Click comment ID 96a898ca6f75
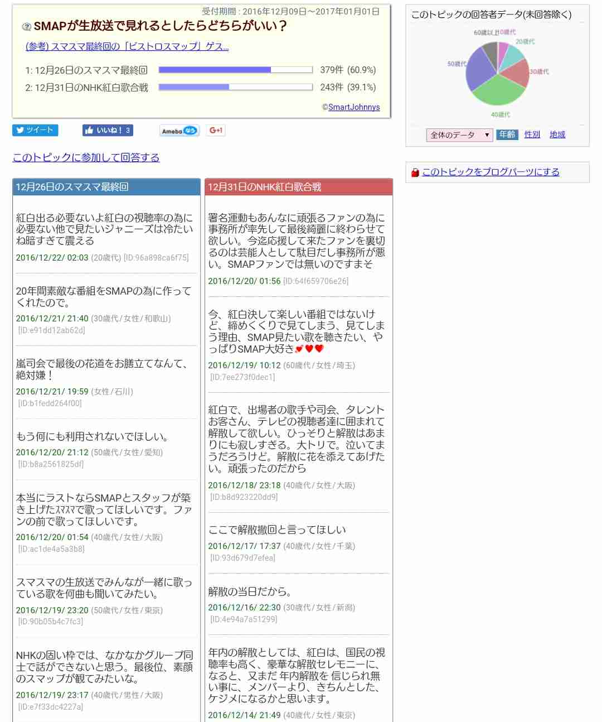 coord(156,258)
